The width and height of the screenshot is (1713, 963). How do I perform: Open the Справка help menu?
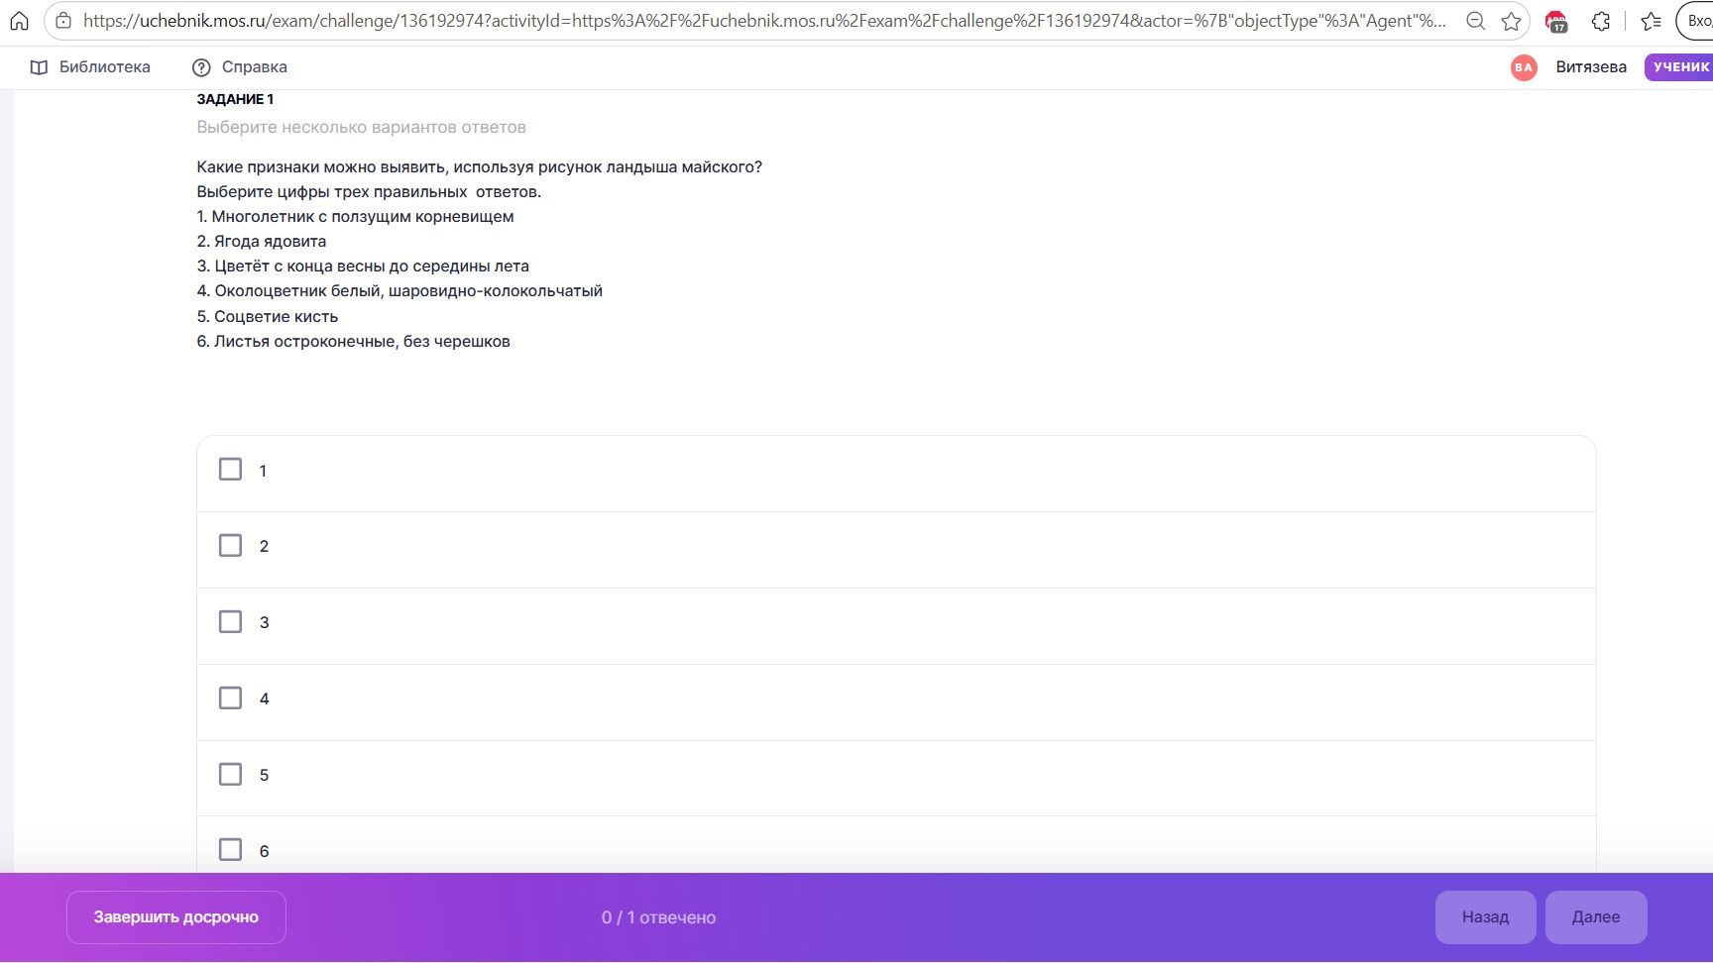(239, 67)
